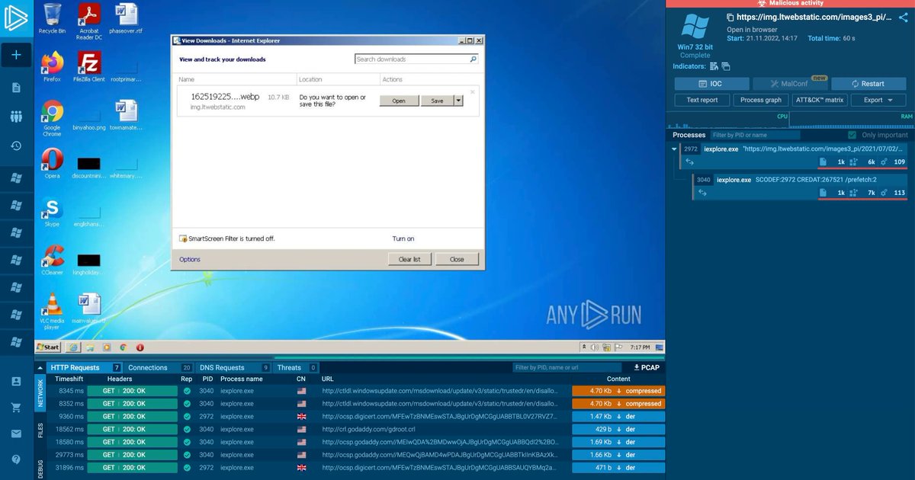Click the Filter by PID or name field

[x=756, y=135]
